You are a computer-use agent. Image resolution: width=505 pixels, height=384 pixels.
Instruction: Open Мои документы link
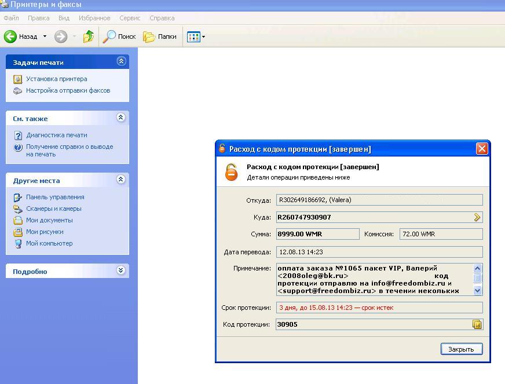coord(49,220)
